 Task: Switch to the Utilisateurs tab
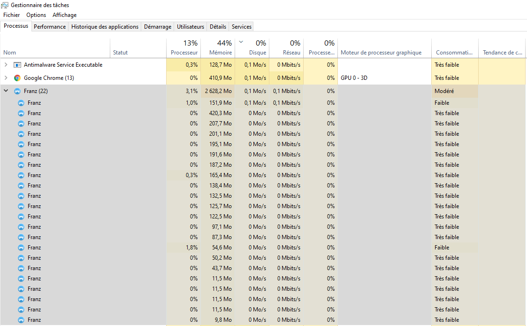(191, 27)
